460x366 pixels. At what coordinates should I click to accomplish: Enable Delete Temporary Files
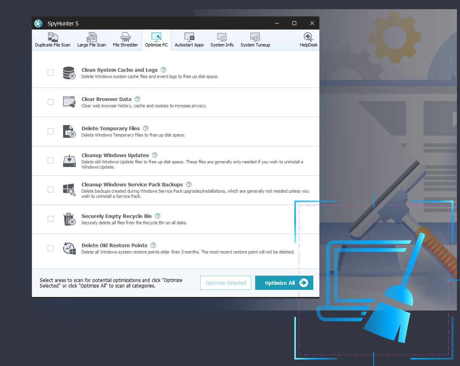point(50,131)
